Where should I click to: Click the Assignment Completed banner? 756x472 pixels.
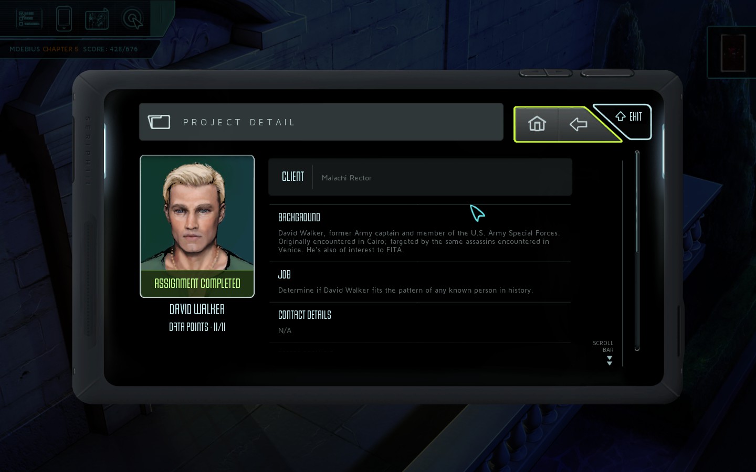coord(197,284)
